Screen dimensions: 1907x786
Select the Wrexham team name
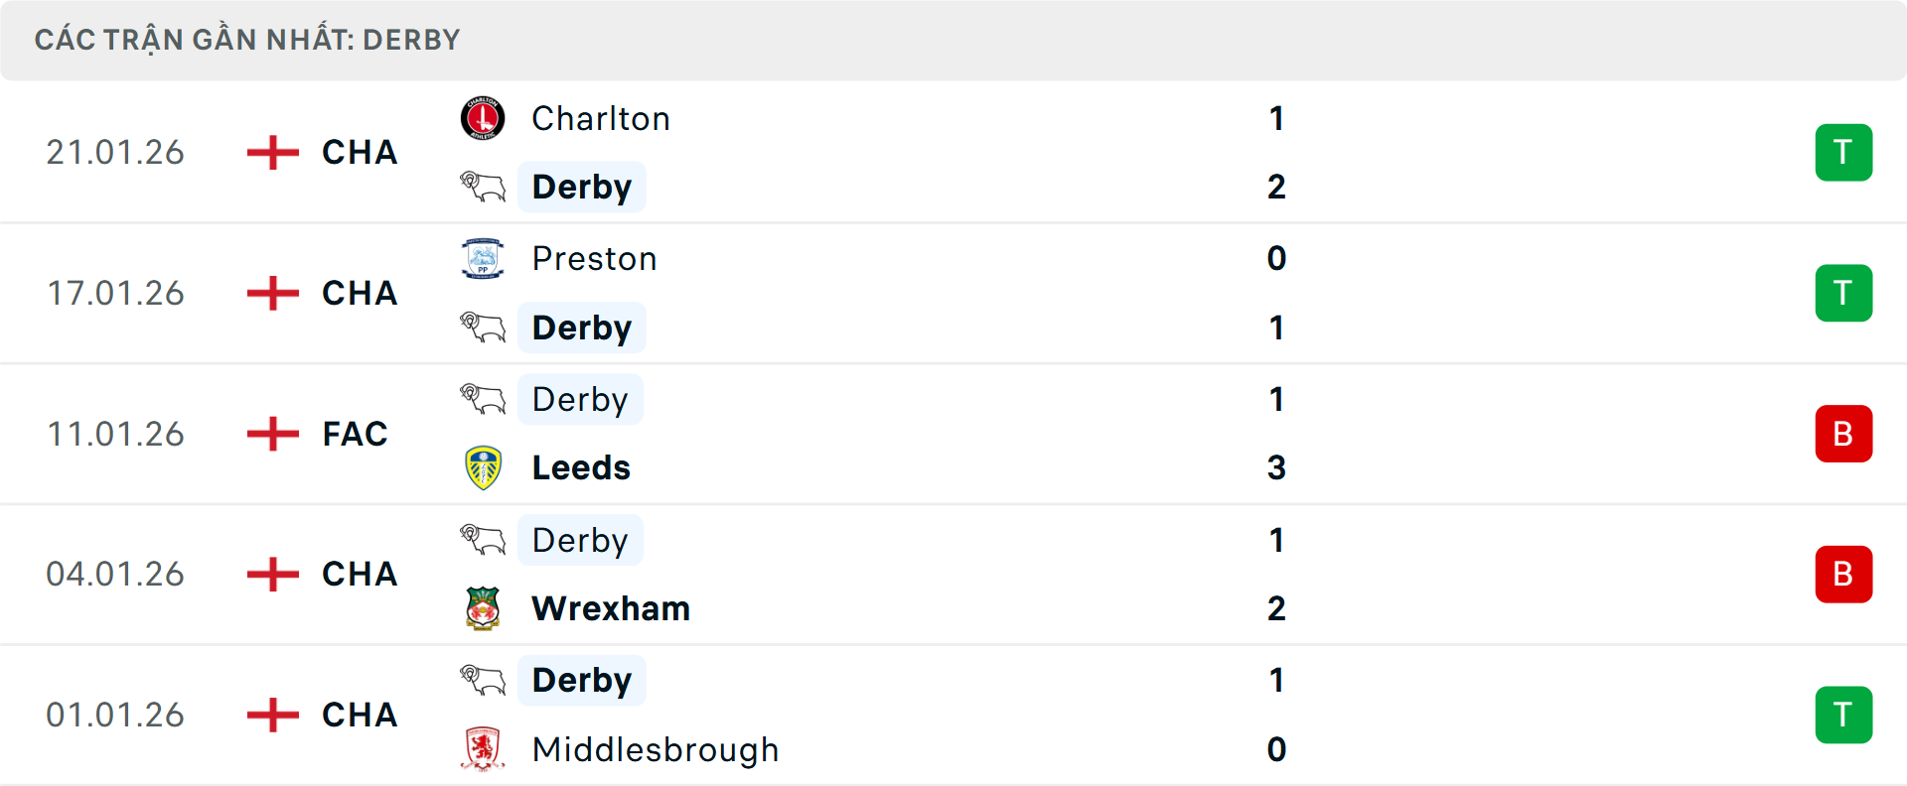(x=610, y=608)
